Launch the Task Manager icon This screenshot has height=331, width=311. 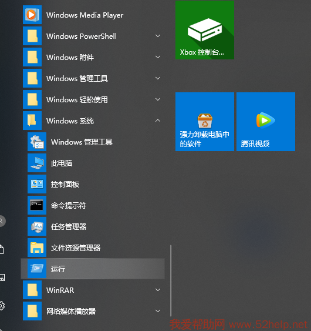pos(37,226)
